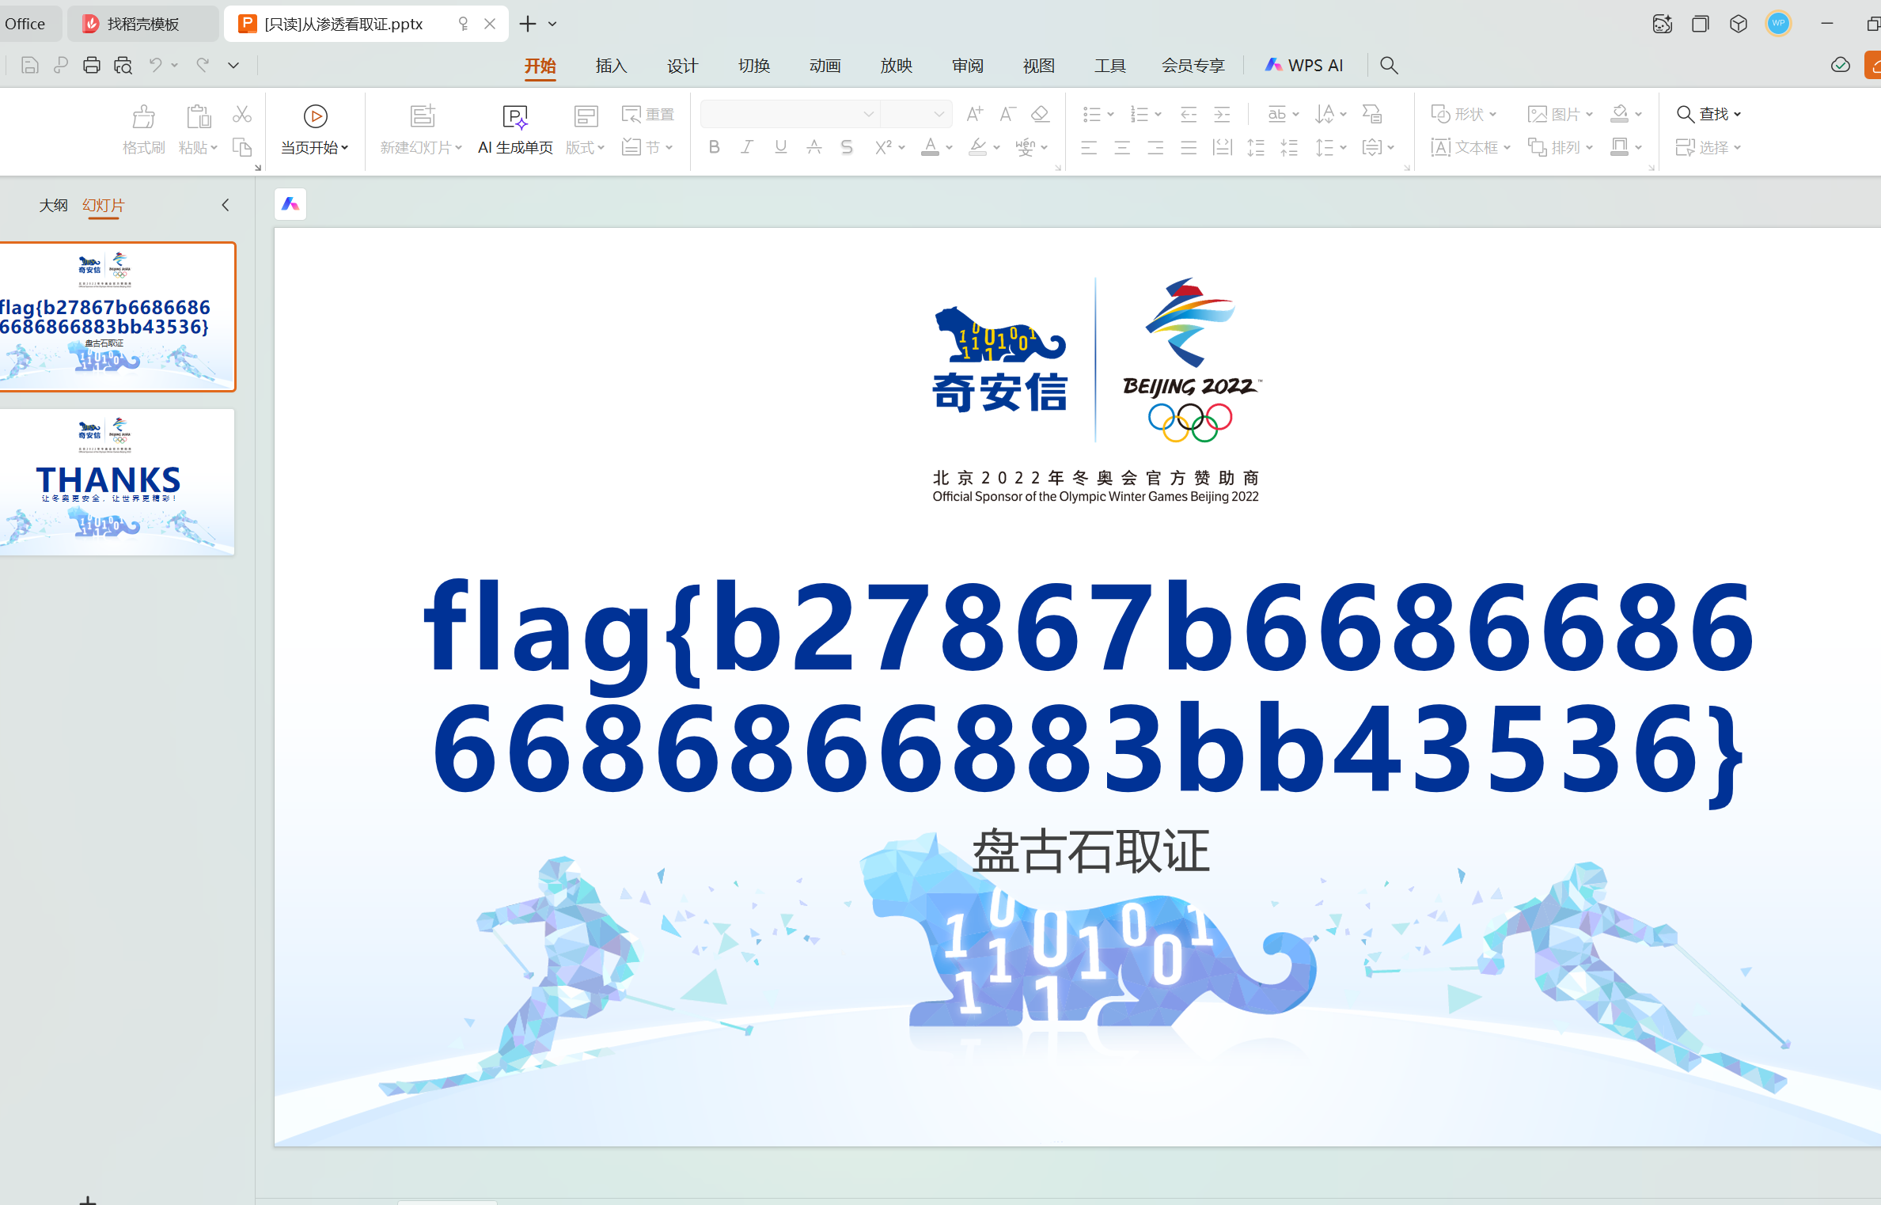
Task: Click Select (选择) button
Action: pos(1708,147)
